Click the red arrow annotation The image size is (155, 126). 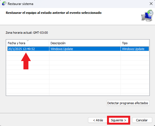pos(26,61)
